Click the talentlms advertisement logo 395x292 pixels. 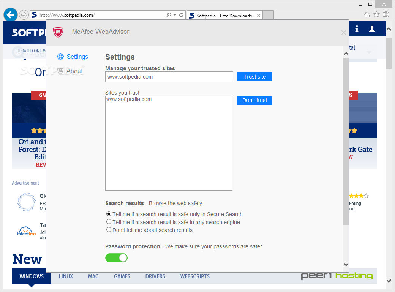27,231
